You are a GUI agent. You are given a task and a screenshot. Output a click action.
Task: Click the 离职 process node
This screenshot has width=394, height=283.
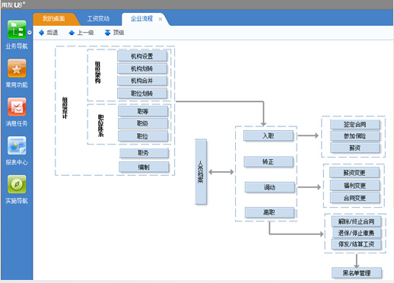click(269, 212)
